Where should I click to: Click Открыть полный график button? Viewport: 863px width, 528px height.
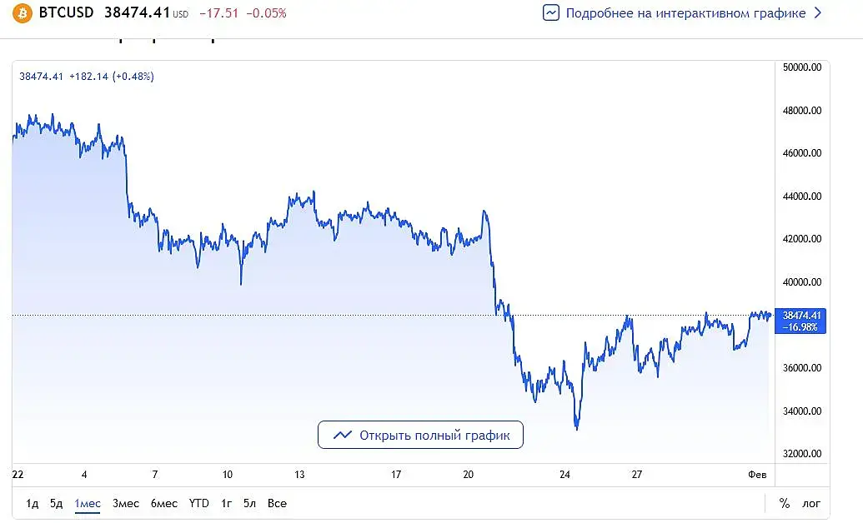(x=420, y=435)
